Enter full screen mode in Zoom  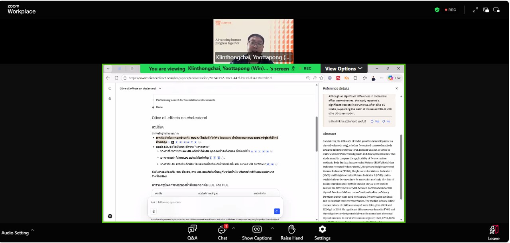pos(475,10)
